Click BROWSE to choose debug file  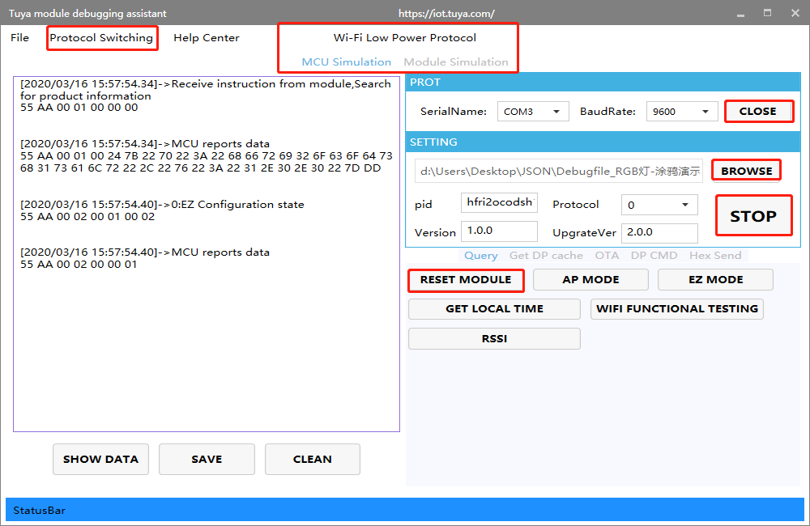point(746,171)
